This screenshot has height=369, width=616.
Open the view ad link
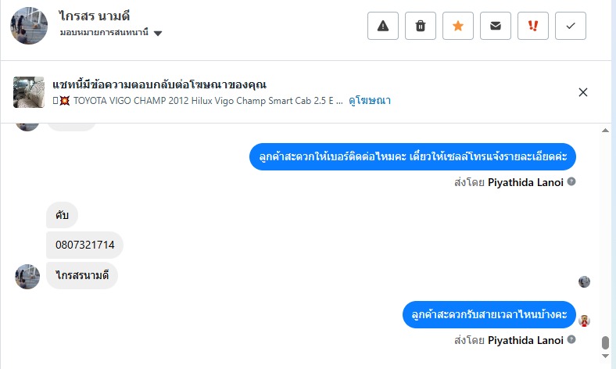point(370,100)
